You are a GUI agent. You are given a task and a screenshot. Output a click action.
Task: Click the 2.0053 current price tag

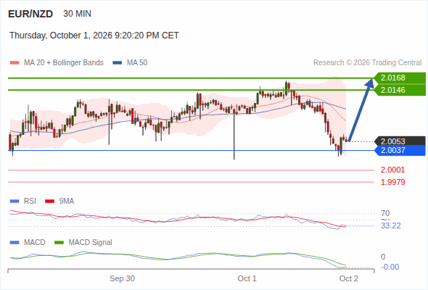tap(400, 141)
